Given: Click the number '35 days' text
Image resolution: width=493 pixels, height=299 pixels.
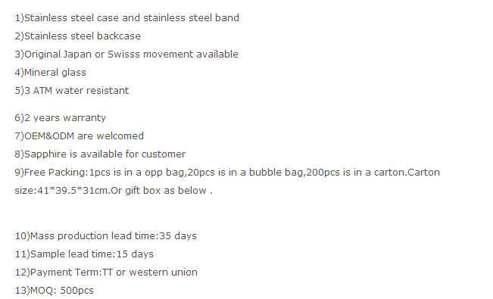Looking at the screenshot, I should tap(178, 236).
